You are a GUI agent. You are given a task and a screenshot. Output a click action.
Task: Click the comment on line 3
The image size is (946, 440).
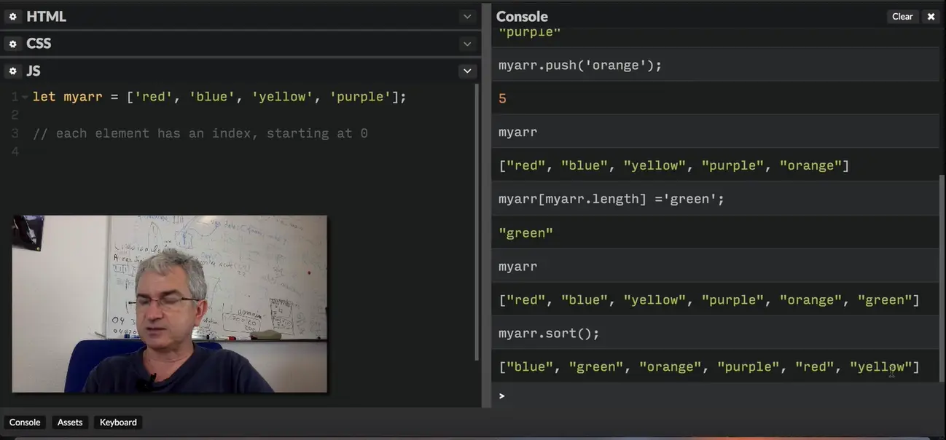(200, 133)
